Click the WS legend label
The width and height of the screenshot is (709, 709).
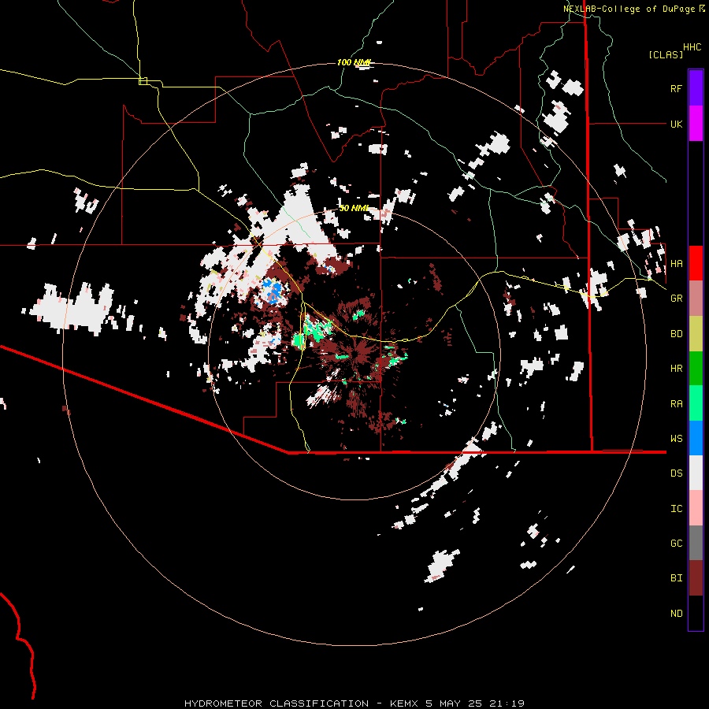pos(676,439)
